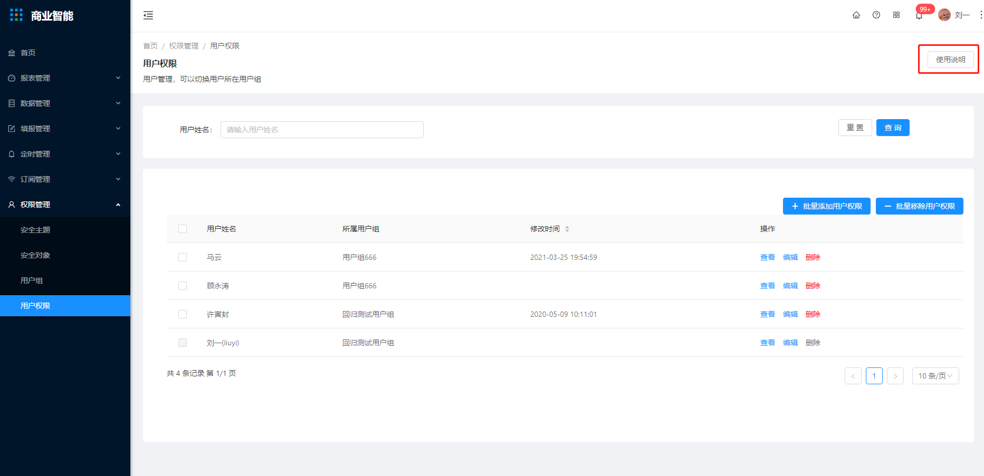Image resolution: width=984 pixels, height=476 pixels.
Task: Click 回归测试用户组 cell in 许寅封 row
Action: coord(368,314)
